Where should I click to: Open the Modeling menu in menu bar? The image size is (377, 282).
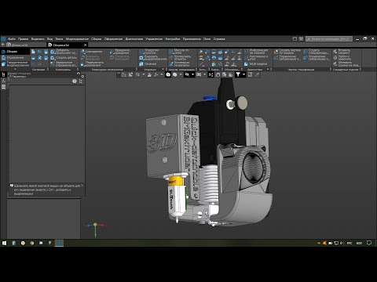point(77,39)
